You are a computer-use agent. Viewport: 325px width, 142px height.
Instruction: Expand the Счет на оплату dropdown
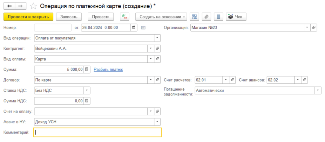[151, 111]
